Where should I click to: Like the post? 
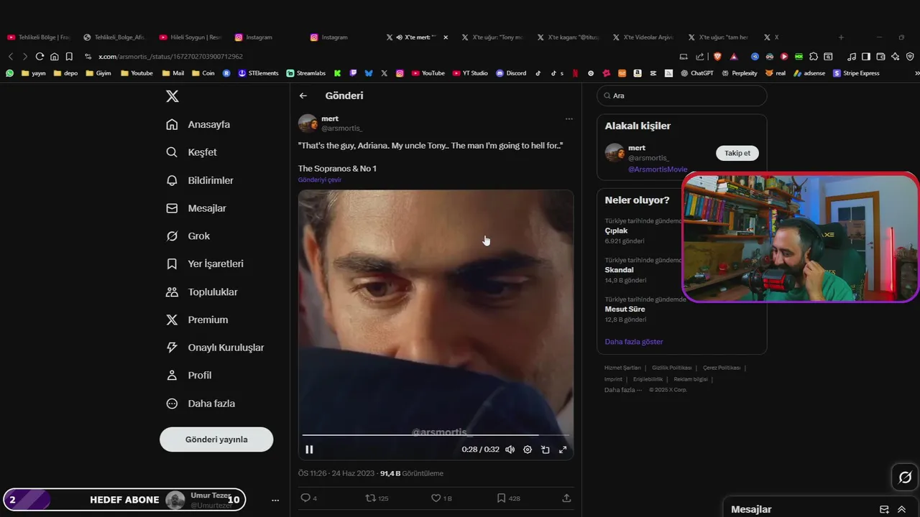(x=441, y=498)
